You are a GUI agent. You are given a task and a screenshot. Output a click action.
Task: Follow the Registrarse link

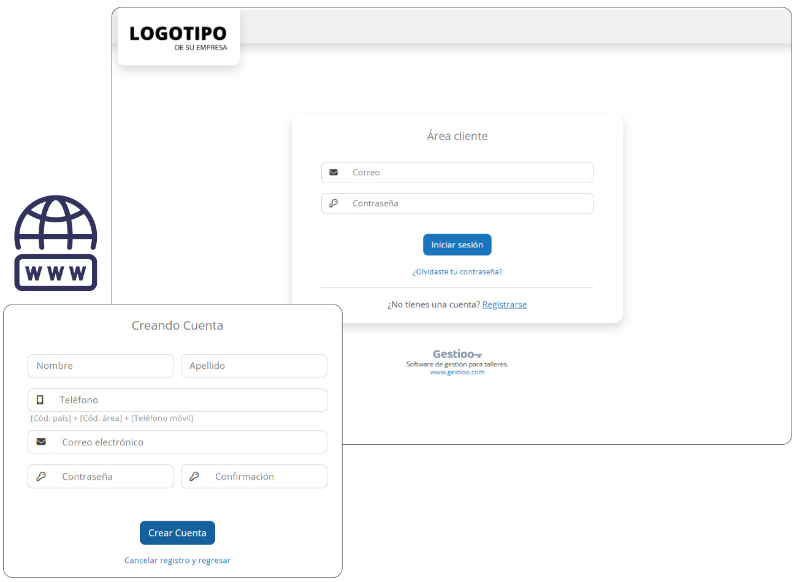(x=505, y=304)
